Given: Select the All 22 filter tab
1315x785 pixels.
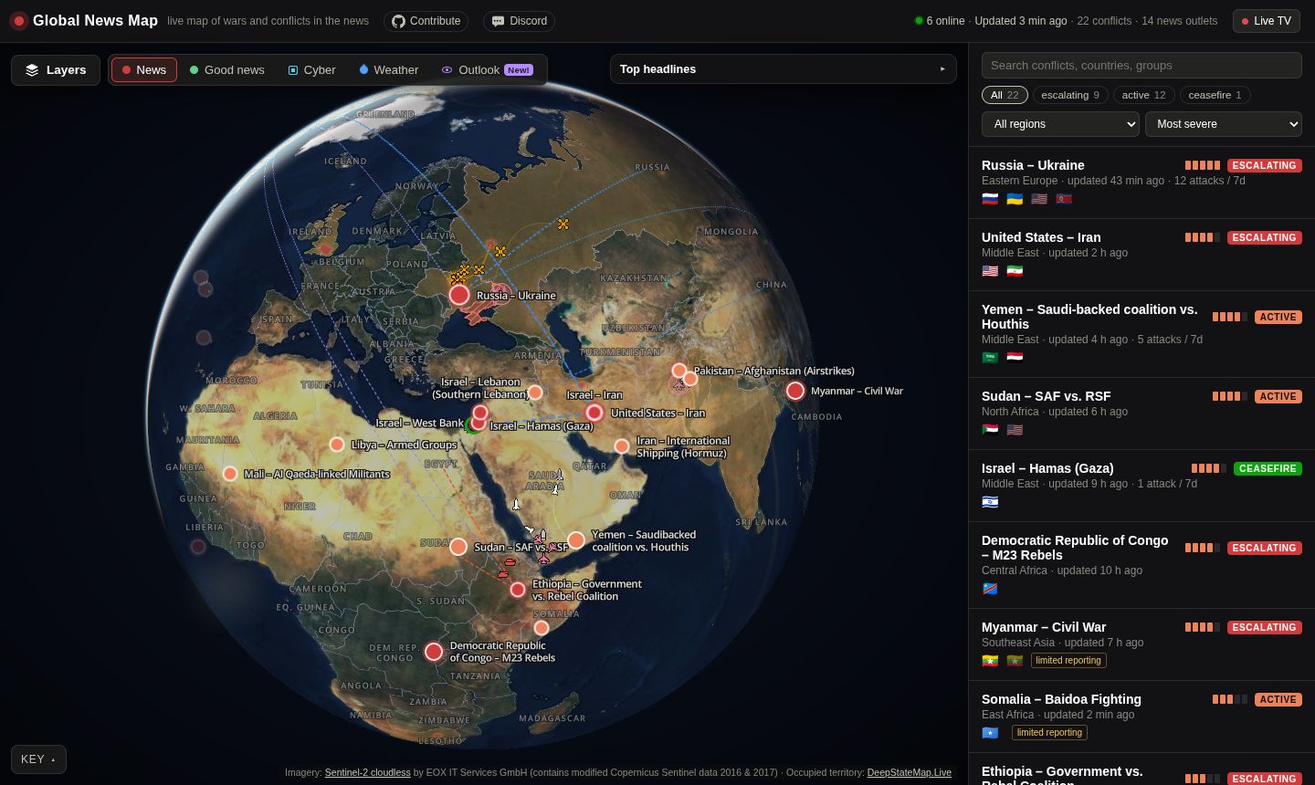Looking at the screenshot, I should click(1005, 95).
